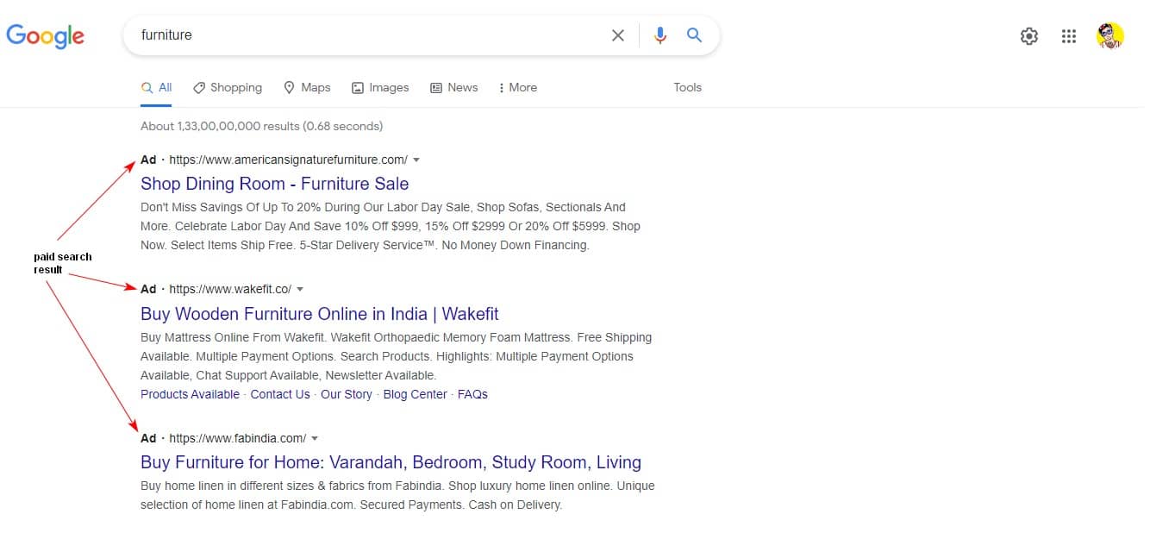Viewport: 1175px width, 533px height.
Task: Switch to the Shopping tab
Action: coord(228,88)
